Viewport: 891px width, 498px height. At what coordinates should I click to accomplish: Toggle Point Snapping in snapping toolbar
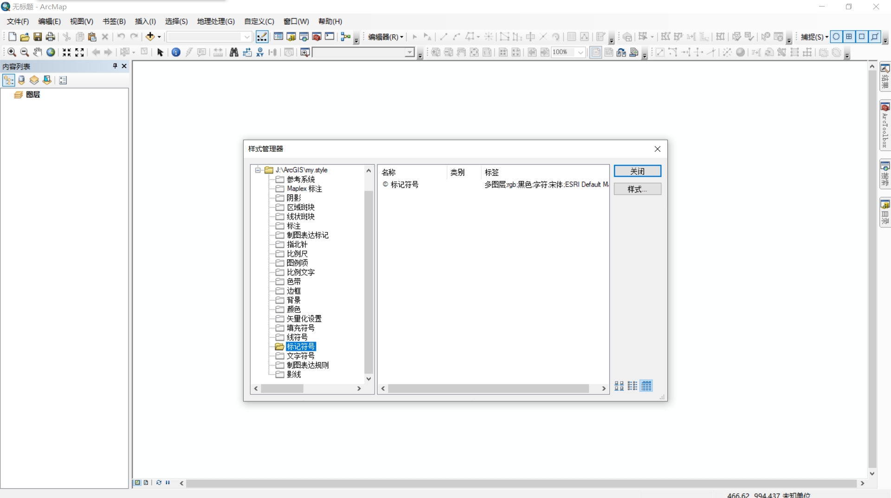pyautogui.click(x=836, y=37)
